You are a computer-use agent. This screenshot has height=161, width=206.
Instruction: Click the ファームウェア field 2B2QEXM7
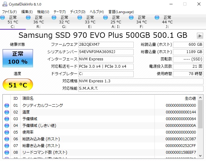tap(106, 45)
